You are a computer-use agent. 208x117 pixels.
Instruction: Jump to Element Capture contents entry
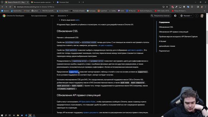click(x=178, y=37)
